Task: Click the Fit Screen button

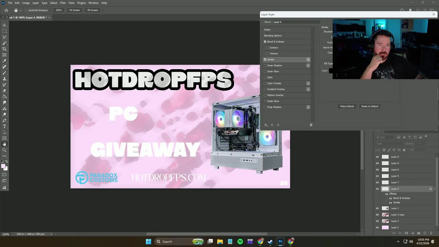Action: (74, 10)
